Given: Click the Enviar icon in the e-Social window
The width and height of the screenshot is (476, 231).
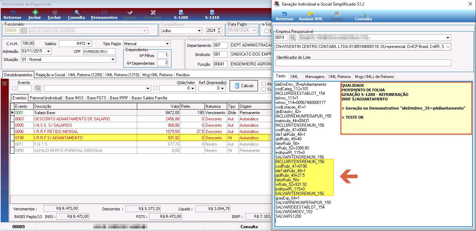Looking at the screenshot, I should pyautogui.click(x=337, y=14).
